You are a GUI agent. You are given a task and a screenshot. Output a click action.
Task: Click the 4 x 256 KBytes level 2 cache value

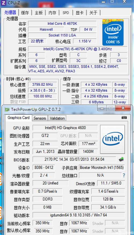pos(96,96)
